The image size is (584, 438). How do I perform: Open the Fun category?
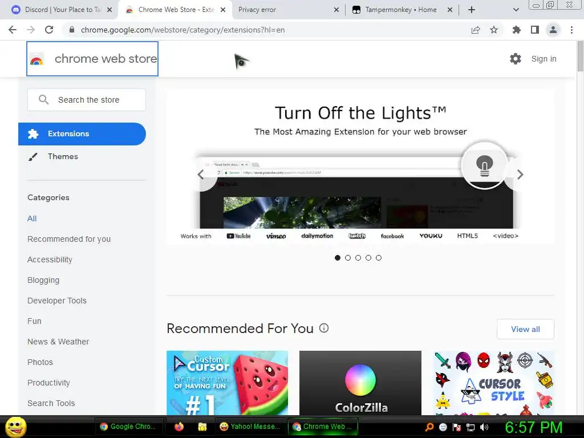click(x=34, y=321)
